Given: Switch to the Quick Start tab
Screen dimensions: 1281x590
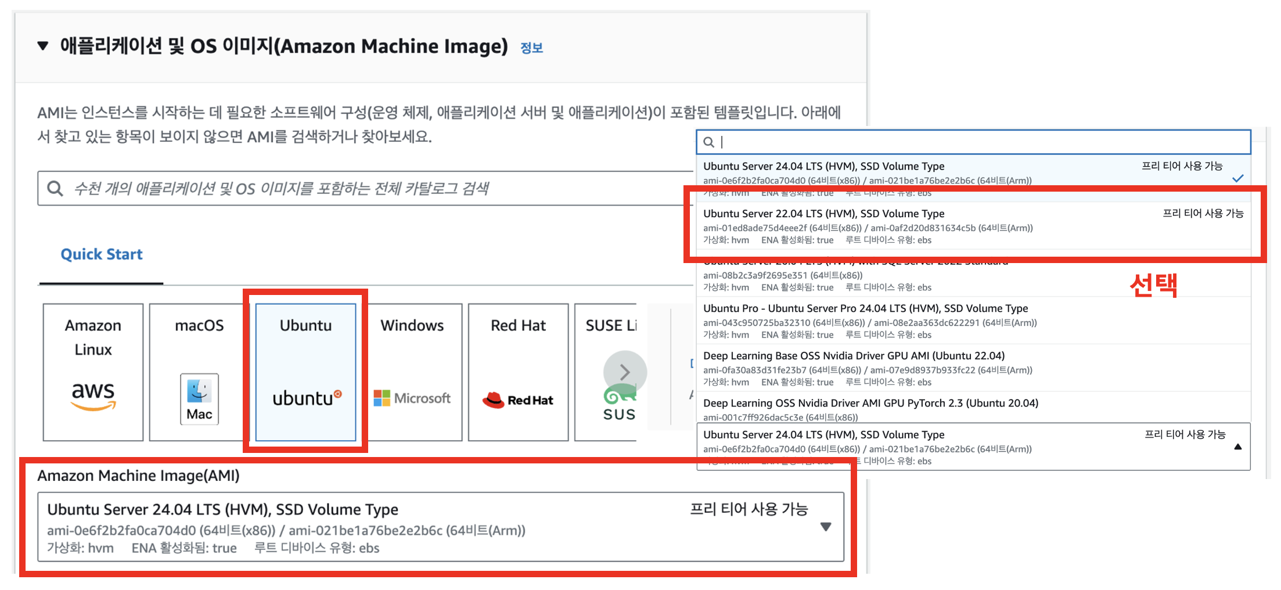Looking at the screenshot, I should pyautogui.click(x=101, y=254).
